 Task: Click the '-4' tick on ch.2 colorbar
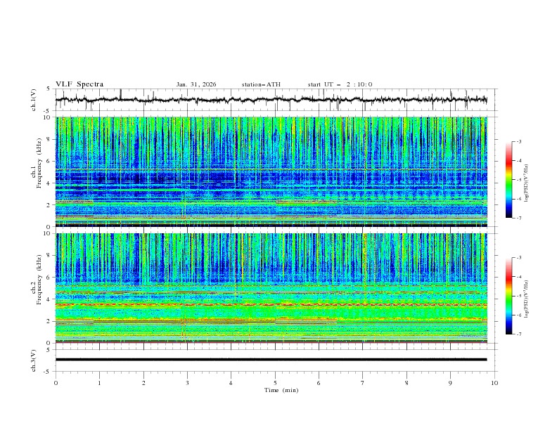pyautogui.click(x=519, y=277)
